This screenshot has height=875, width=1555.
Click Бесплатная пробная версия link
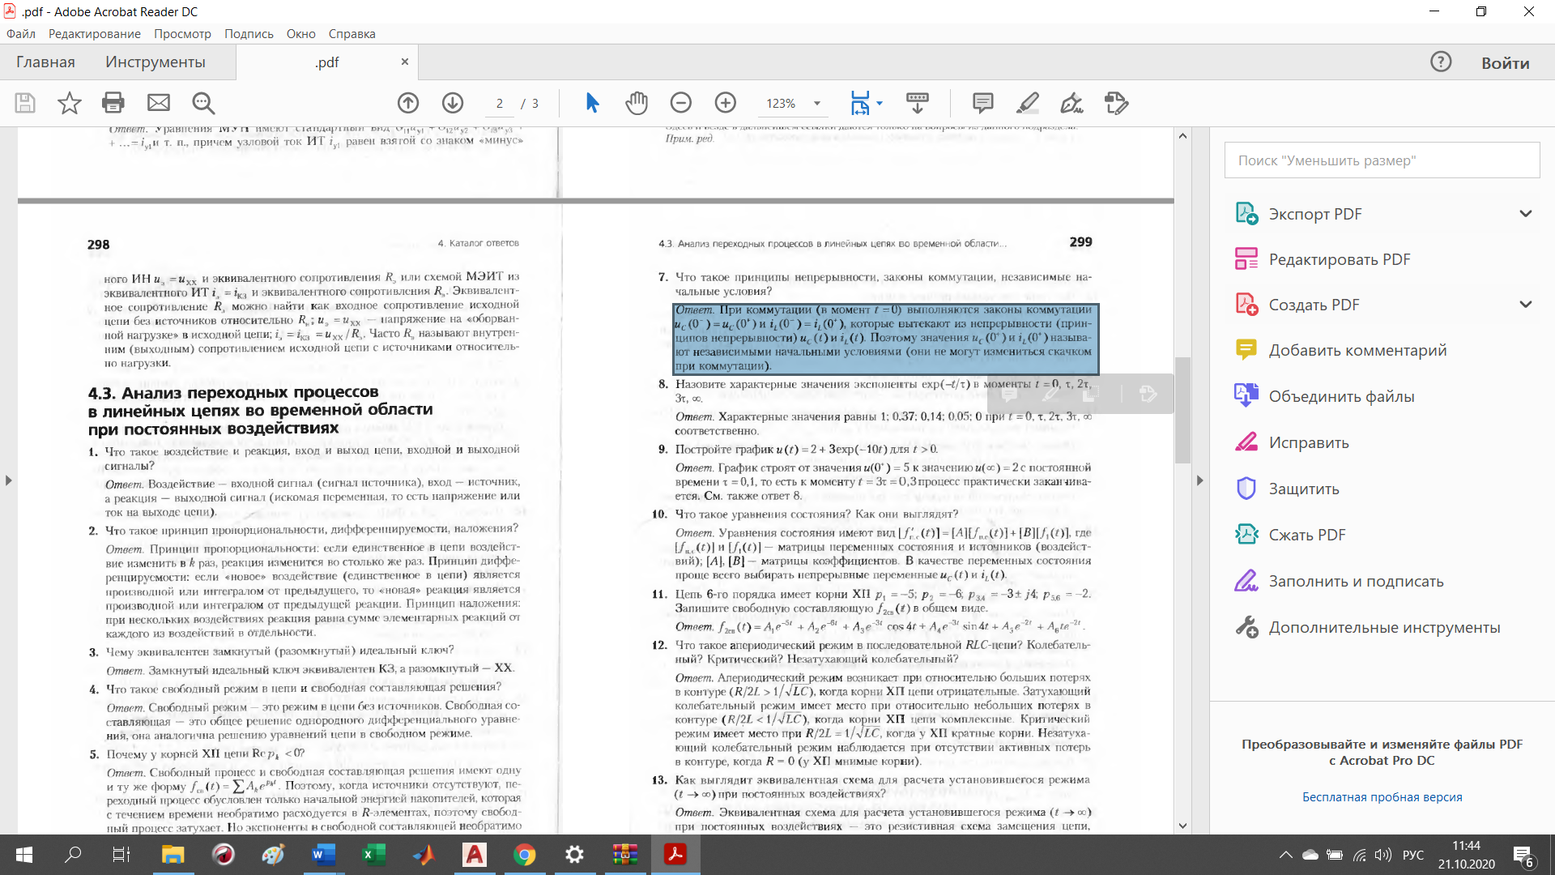click(1382, 797)
